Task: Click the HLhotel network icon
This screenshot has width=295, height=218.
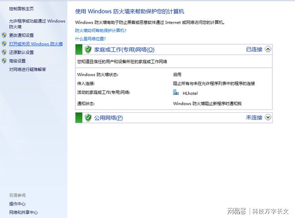Action: 176,92
